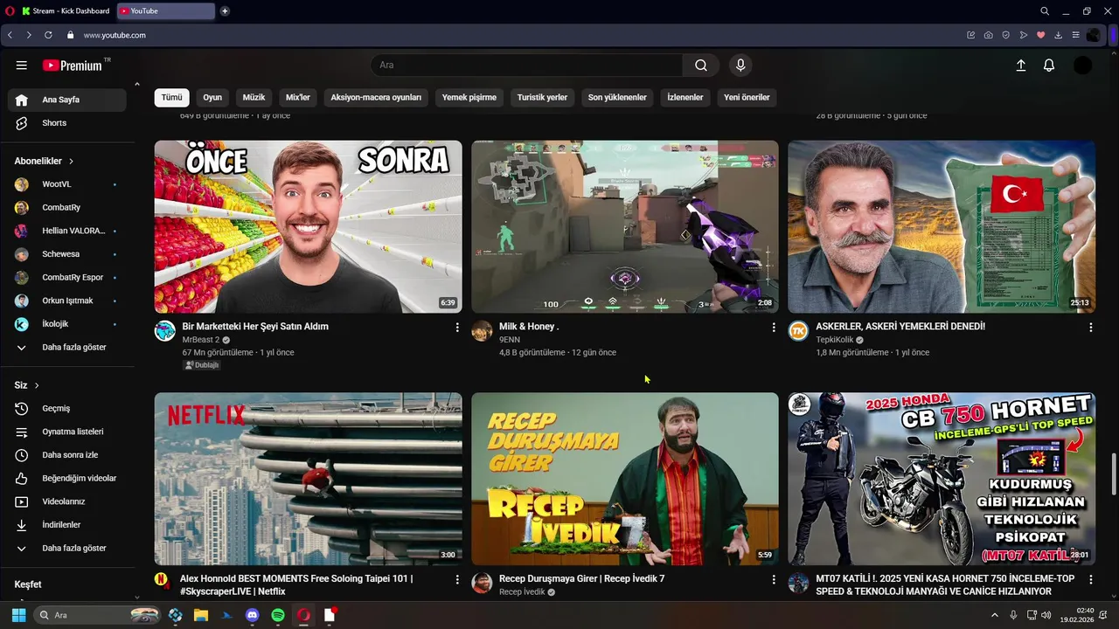
Task: Open more options for ASKERLER video
Action: tap(1090, 327)
